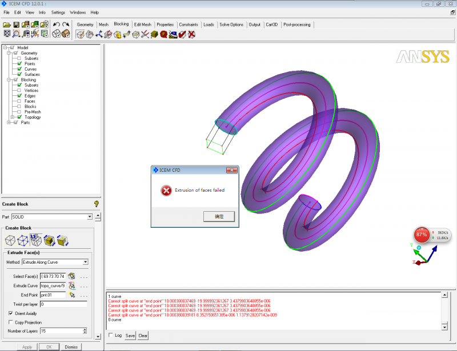Open the File menu
Screen dimensions: 457x351
click(6, 13)
